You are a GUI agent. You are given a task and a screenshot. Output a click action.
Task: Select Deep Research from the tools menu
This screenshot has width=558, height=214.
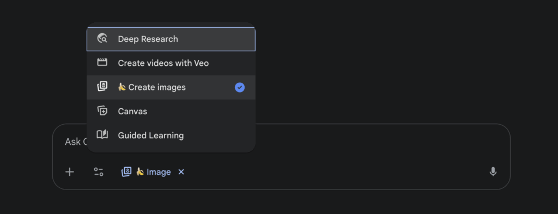pos(171,39)
